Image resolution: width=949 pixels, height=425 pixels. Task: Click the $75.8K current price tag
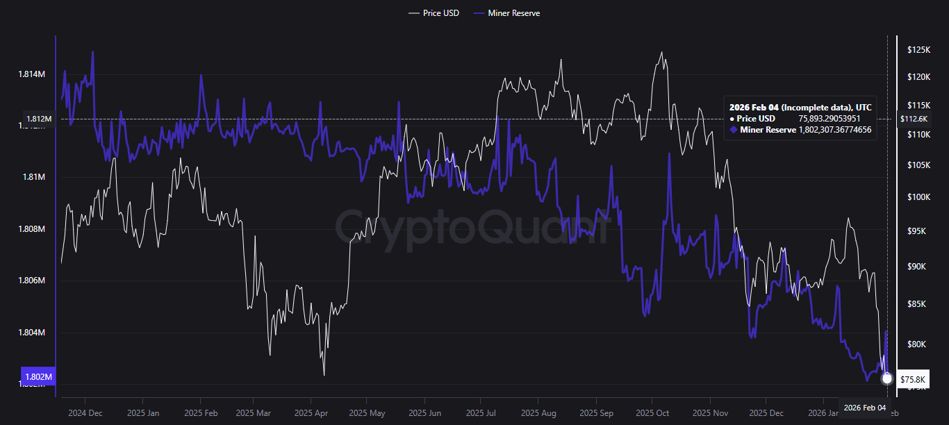pyautogui.click(x=912, y=380)
